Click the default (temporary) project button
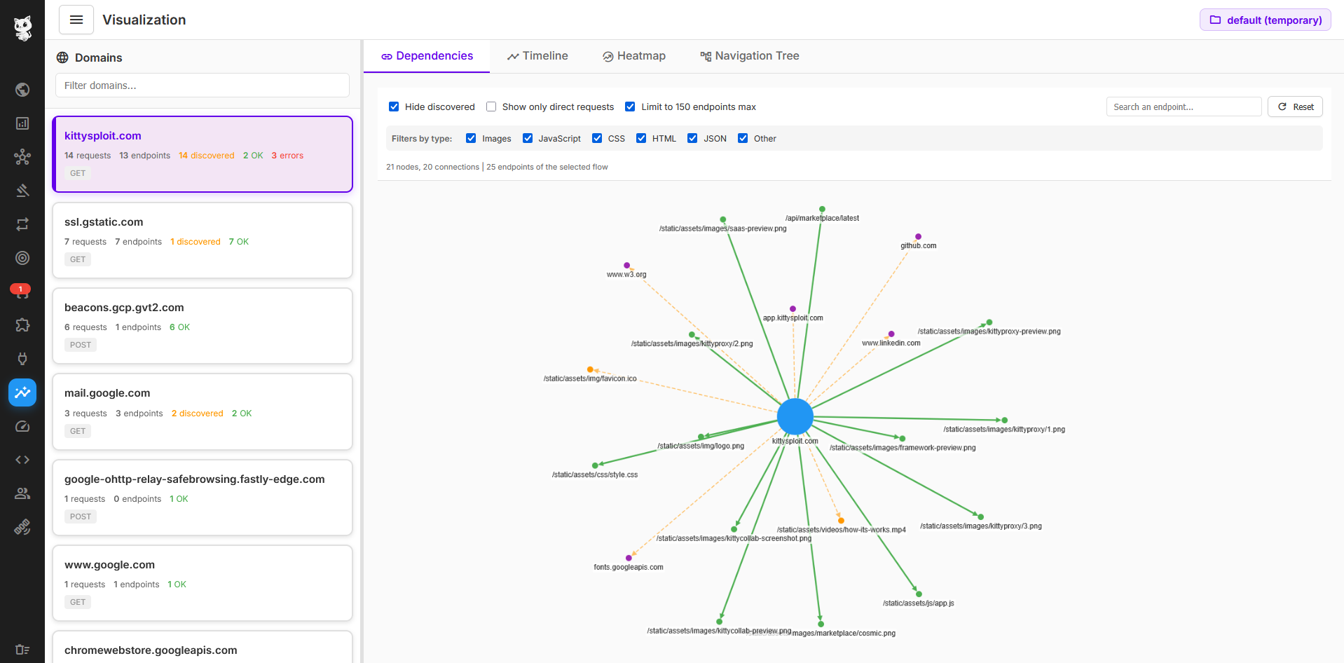 [x=1265, y=20]
